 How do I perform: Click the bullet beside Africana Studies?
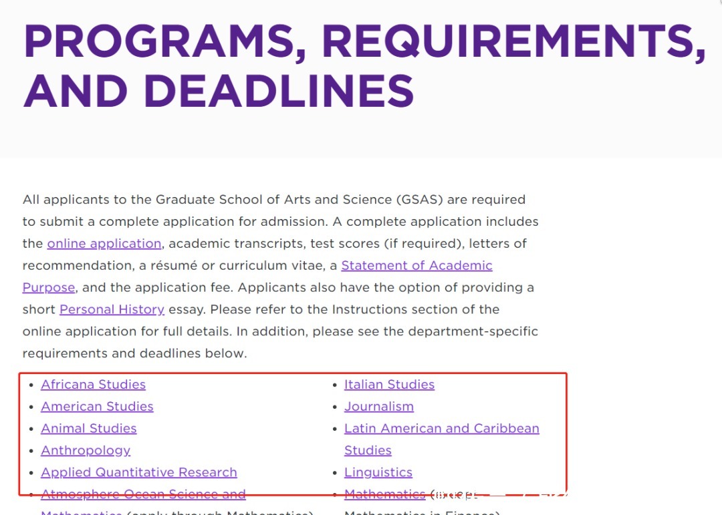[x=30, y=384]
